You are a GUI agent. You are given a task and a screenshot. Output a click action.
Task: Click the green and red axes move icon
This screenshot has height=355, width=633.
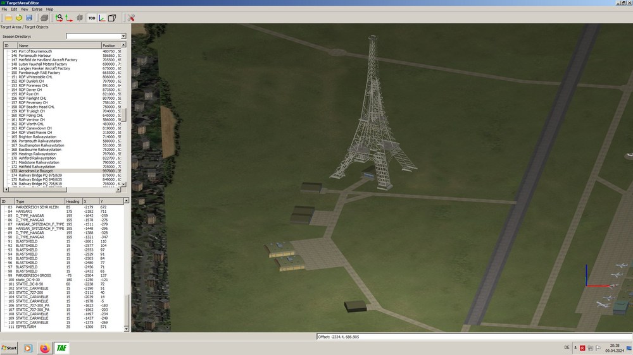point(69,18)
